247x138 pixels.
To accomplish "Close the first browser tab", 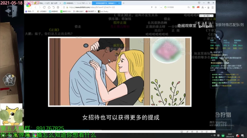I will [60, 3].
